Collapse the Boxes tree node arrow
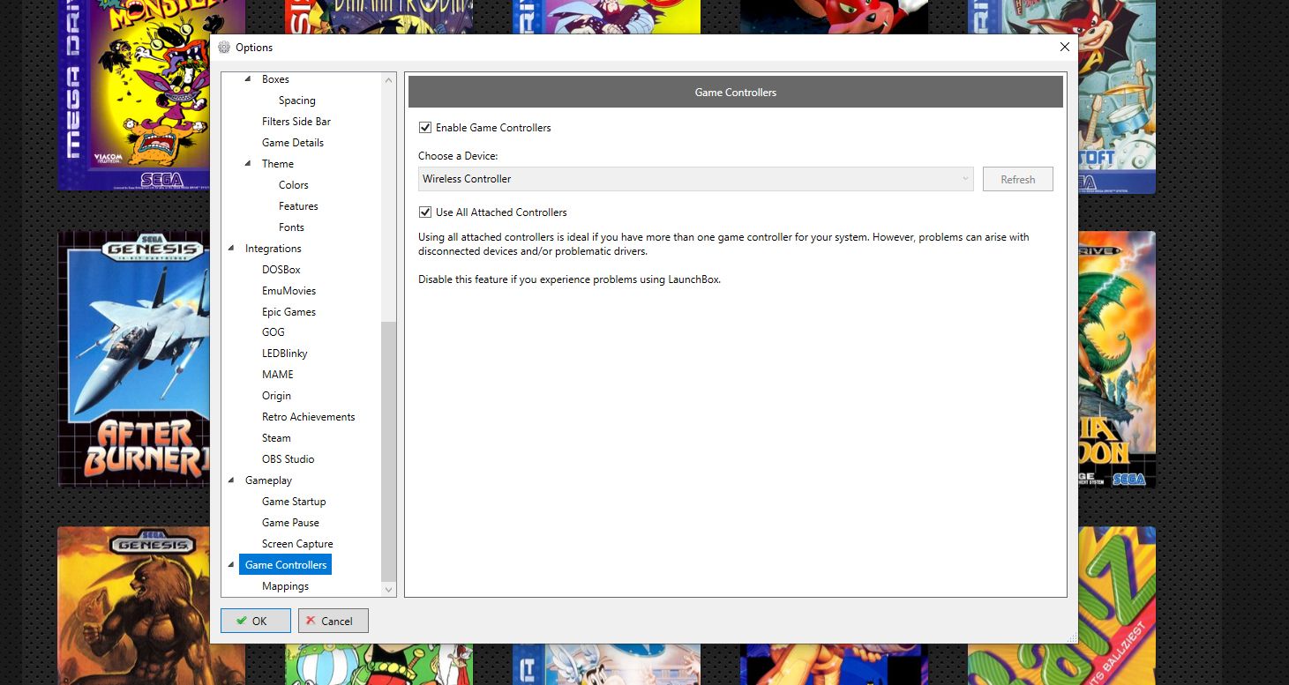Screen dimensions: 1289x685 (x=248, y=79)
